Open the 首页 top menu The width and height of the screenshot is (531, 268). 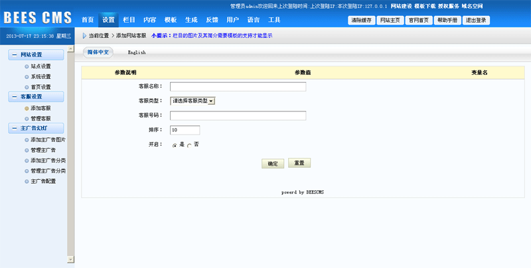88,20
